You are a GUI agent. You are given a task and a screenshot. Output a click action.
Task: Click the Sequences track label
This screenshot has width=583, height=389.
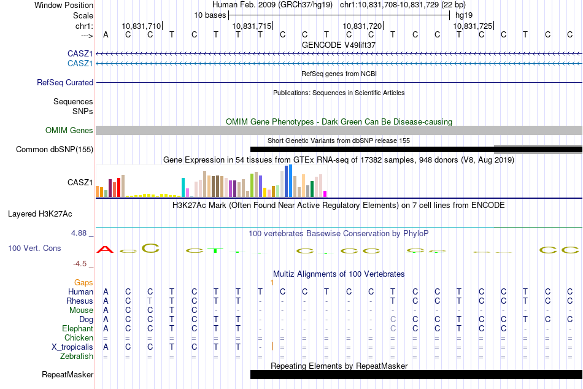[x=73, y=101]
